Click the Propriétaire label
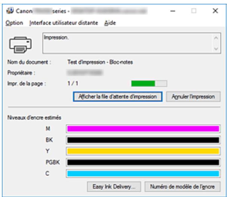The image size is (227, 197). point(21,73)
